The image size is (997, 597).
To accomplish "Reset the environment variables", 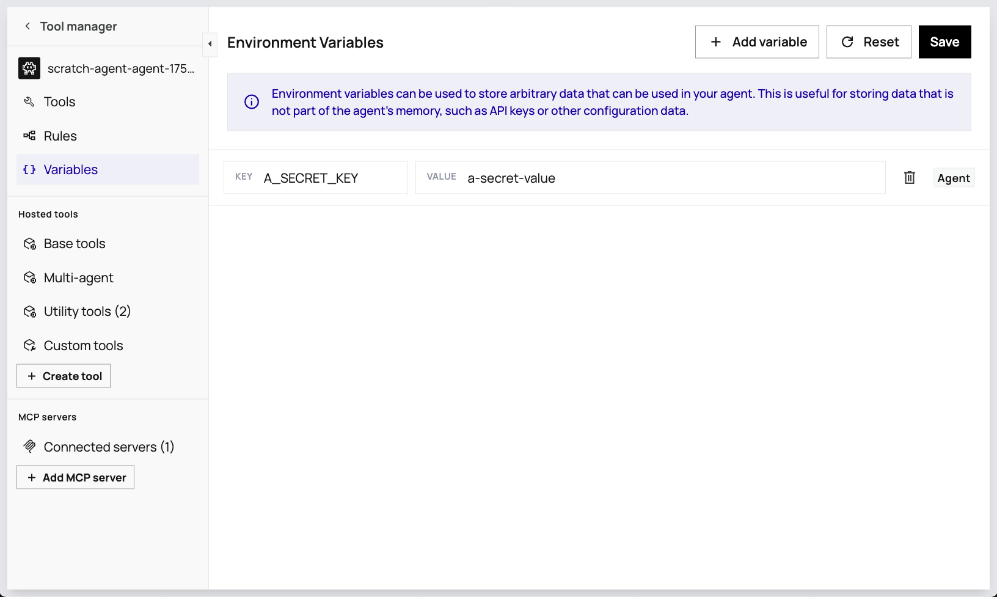I will (868, 42).
